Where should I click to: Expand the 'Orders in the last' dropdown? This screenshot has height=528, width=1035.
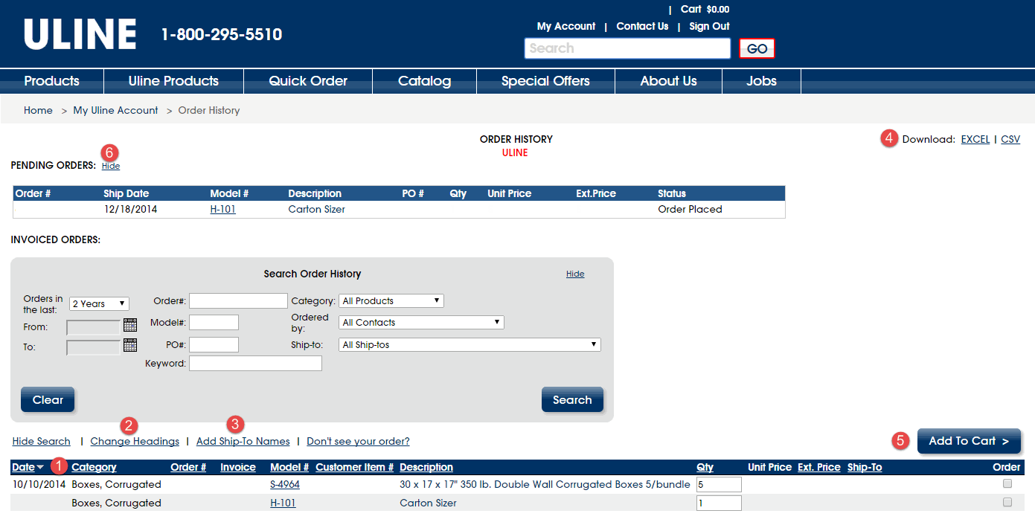pyautogui.click(x=98, y=303)
